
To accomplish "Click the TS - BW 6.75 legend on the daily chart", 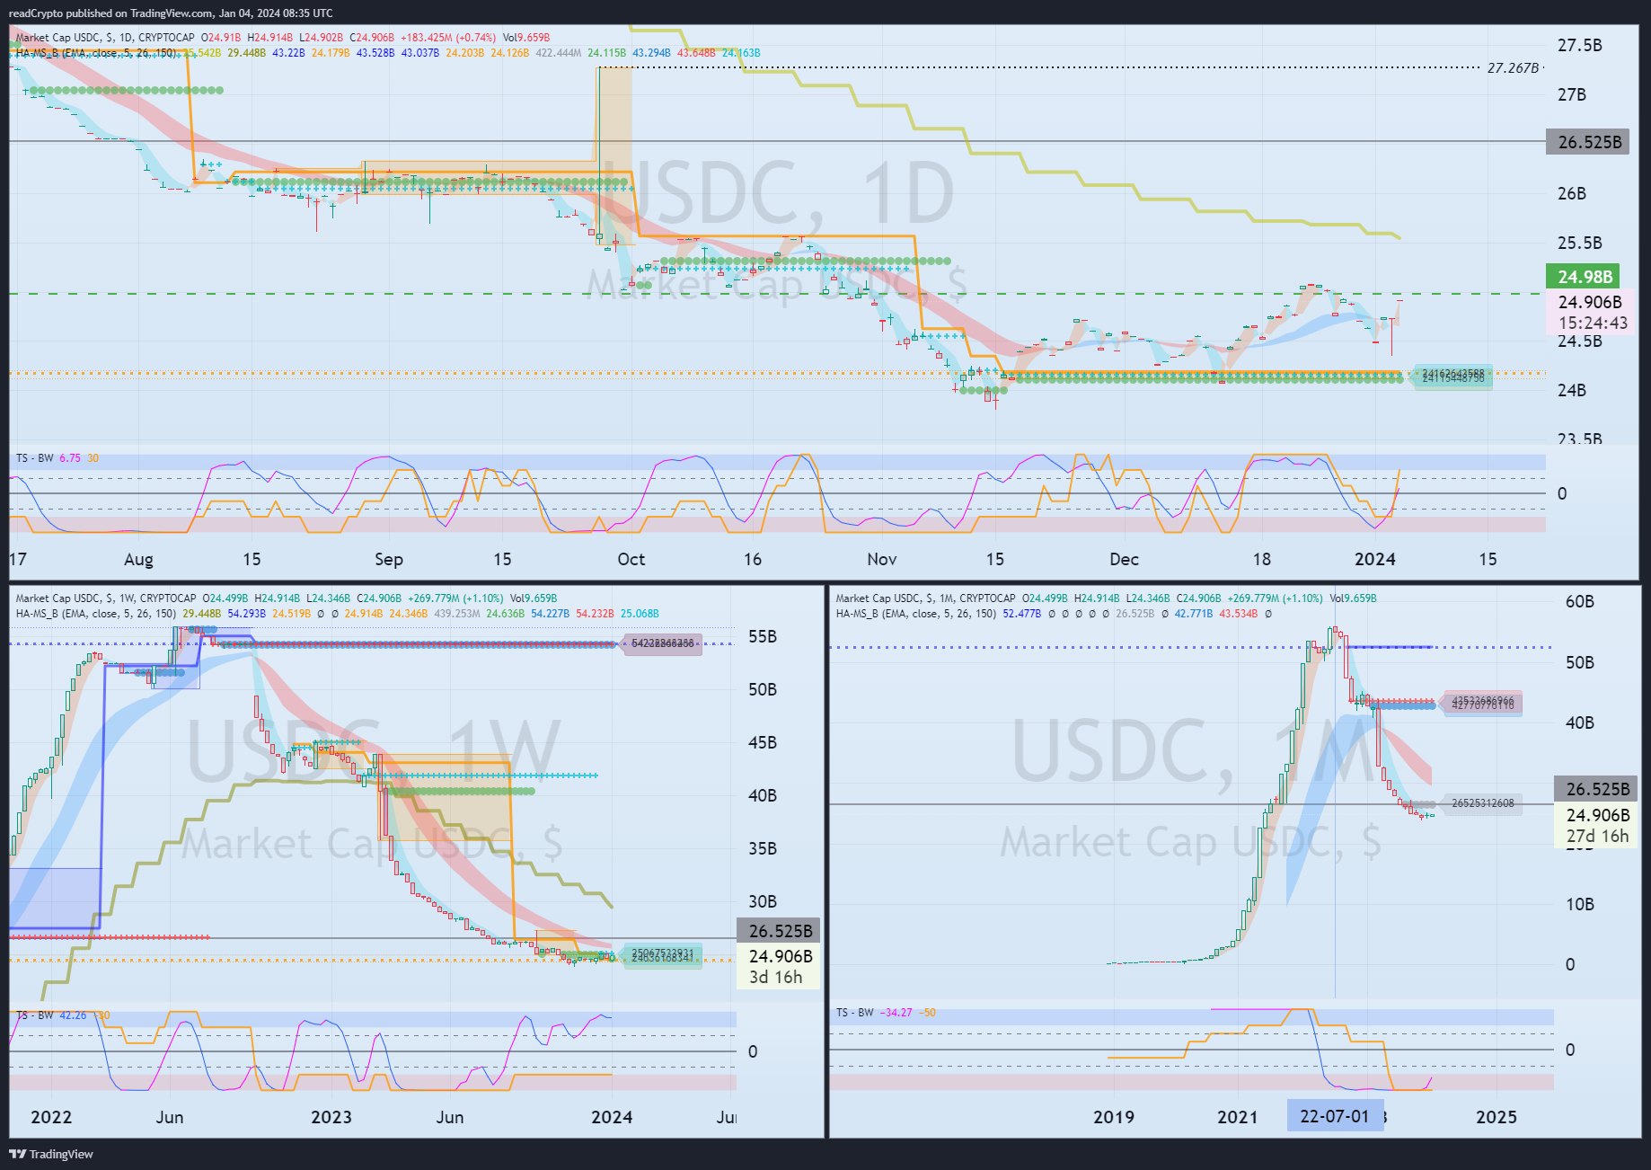I will tap(57, 458).
